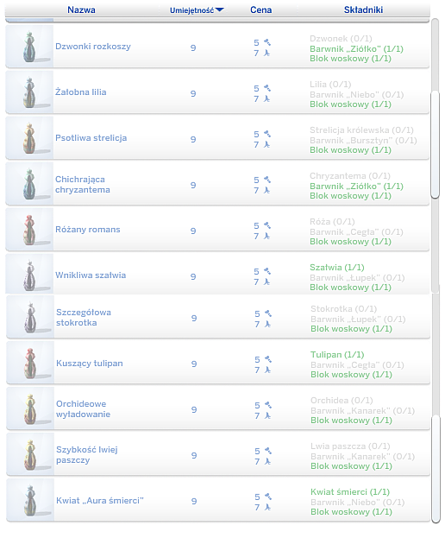
Task: Choose the Psotliwa strelicja candle icon
Action: click(29, 138)
